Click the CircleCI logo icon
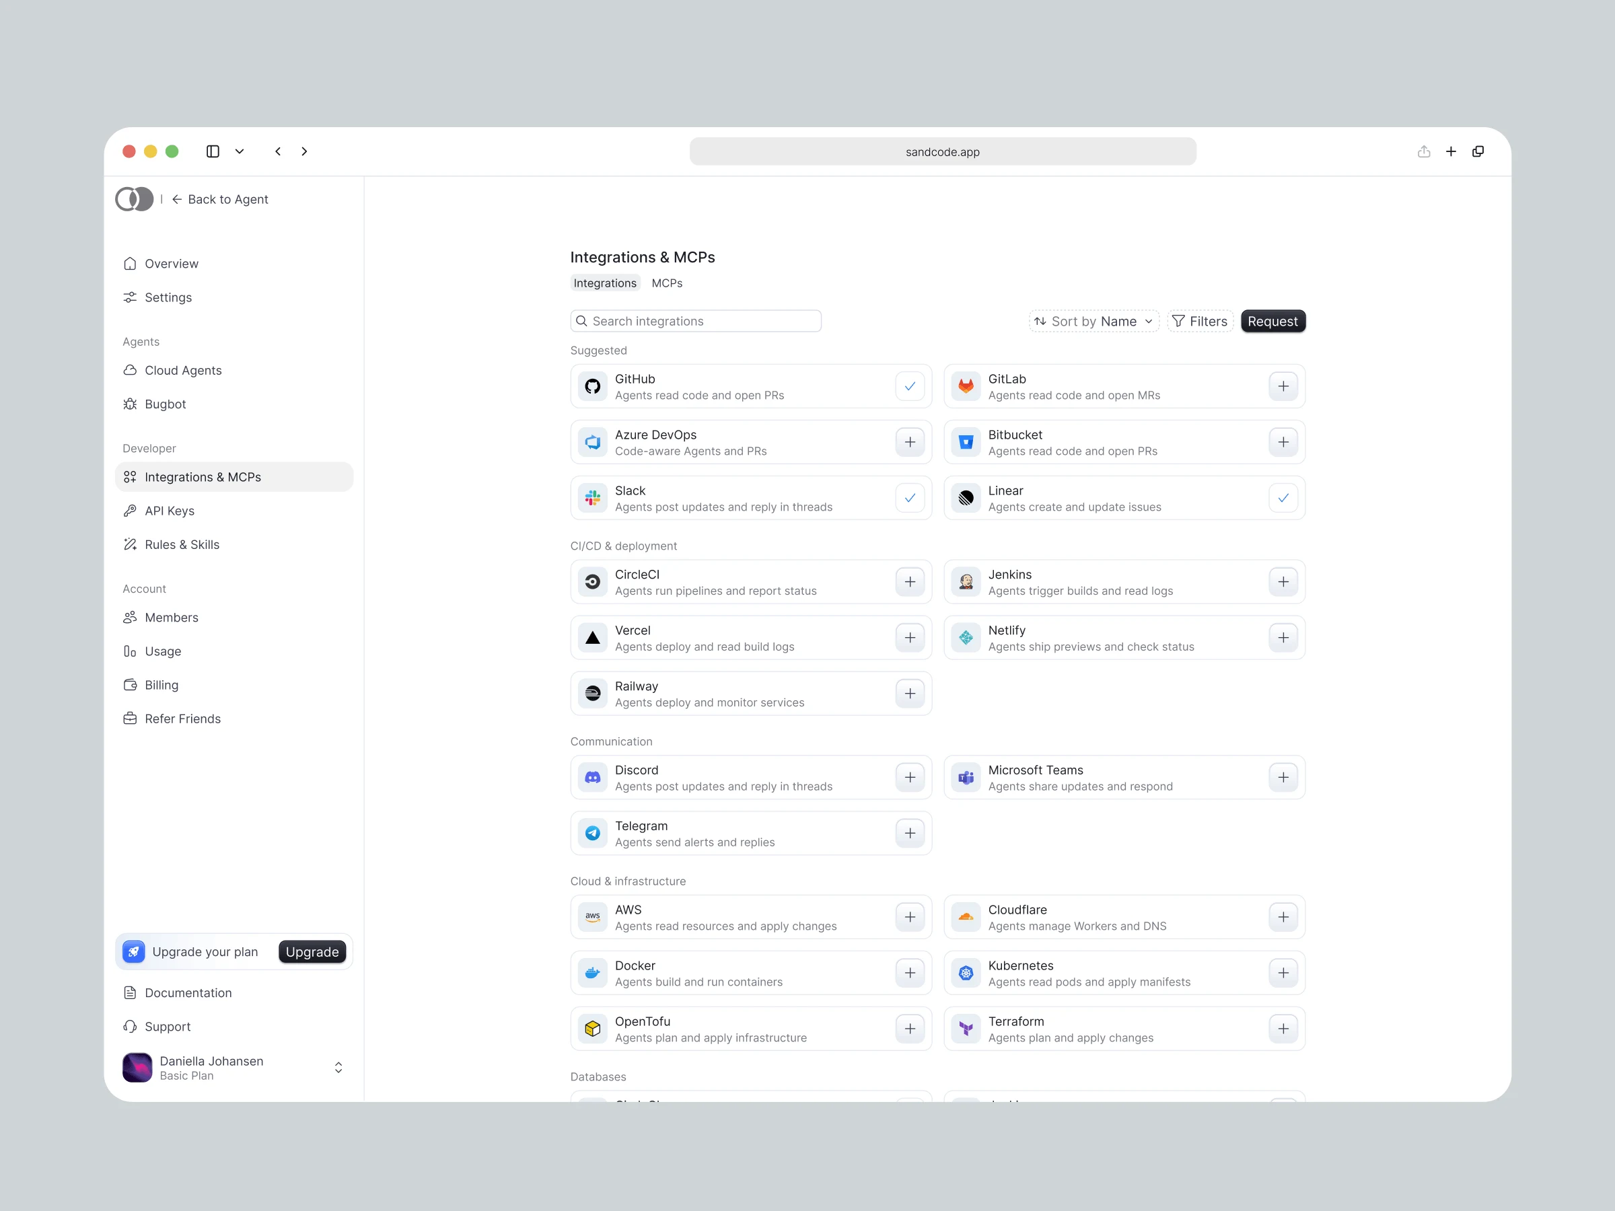The image size is (1615, 1211). tap(593, 582)
